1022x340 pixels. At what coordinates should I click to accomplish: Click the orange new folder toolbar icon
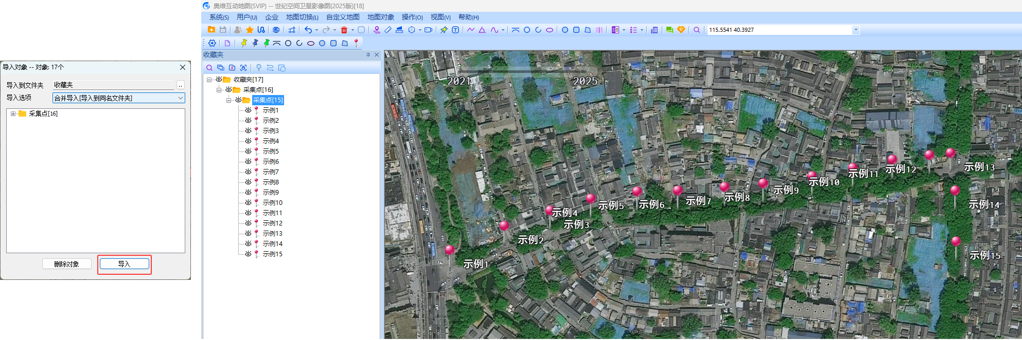[x=211, y=30]
